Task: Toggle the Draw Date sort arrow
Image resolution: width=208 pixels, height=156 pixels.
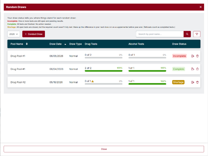Action: (x=65, y=44)
